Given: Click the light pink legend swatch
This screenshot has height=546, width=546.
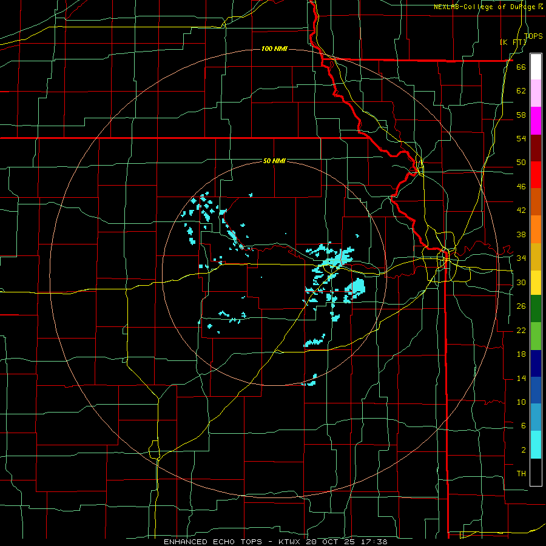Looking at the screenshot, I should point(536,93).
